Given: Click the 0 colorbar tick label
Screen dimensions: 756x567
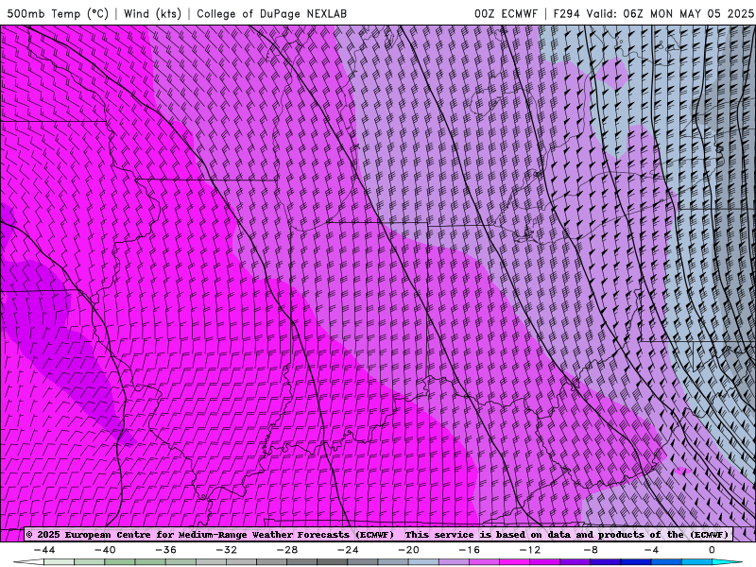Looking at the screenshot, I should click(x=712, y=550).
